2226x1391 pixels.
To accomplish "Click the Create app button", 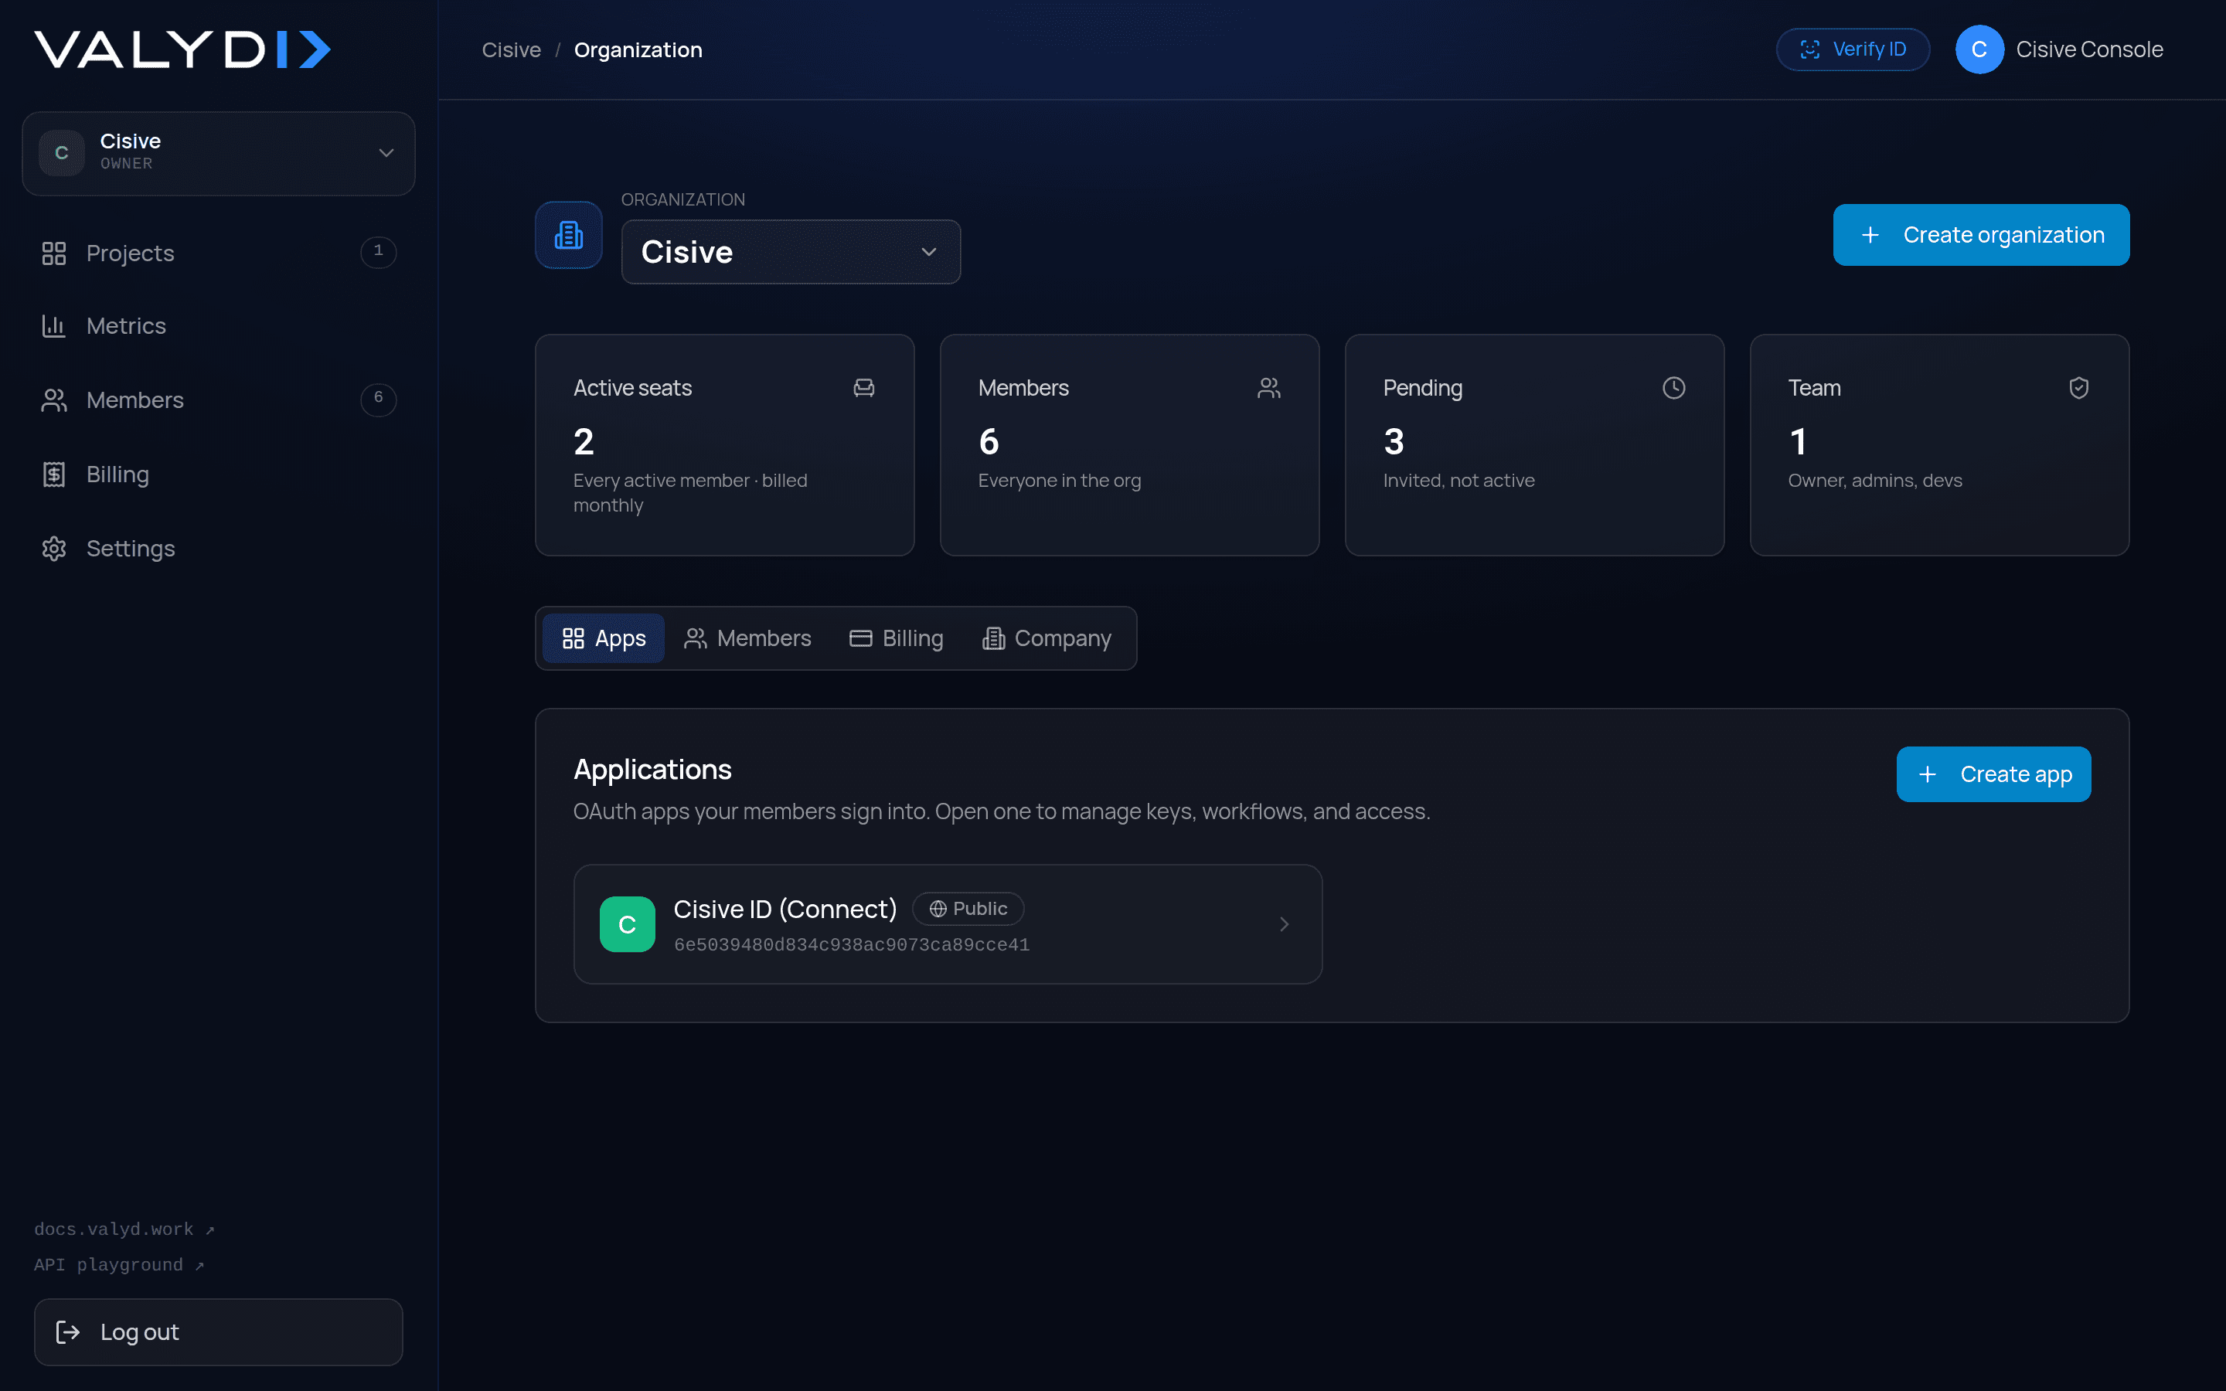I will [x=1993, y=774].
